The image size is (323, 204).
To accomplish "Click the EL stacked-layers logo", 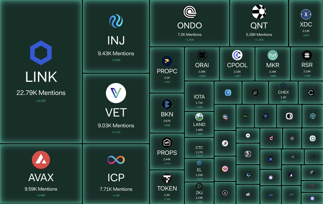I will [x=199, y=163].
